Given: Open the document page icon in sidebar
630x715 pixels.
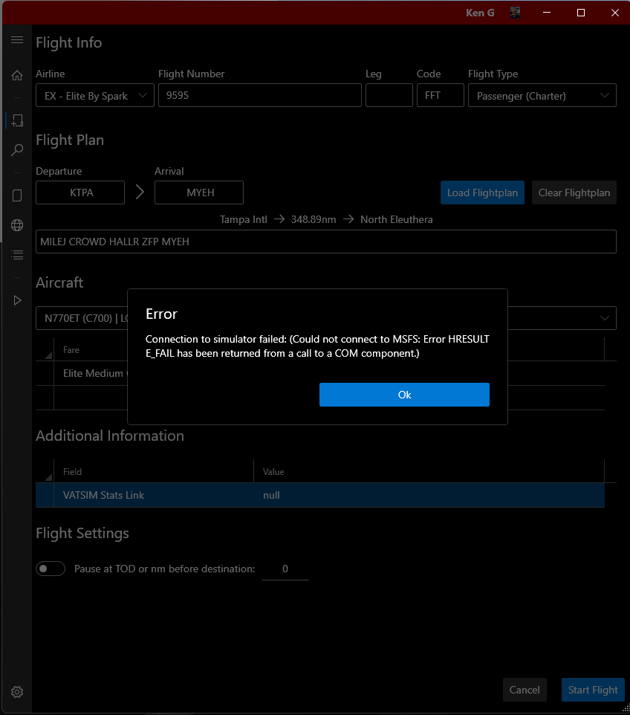Looking at the screenshot, I should 17,195.
